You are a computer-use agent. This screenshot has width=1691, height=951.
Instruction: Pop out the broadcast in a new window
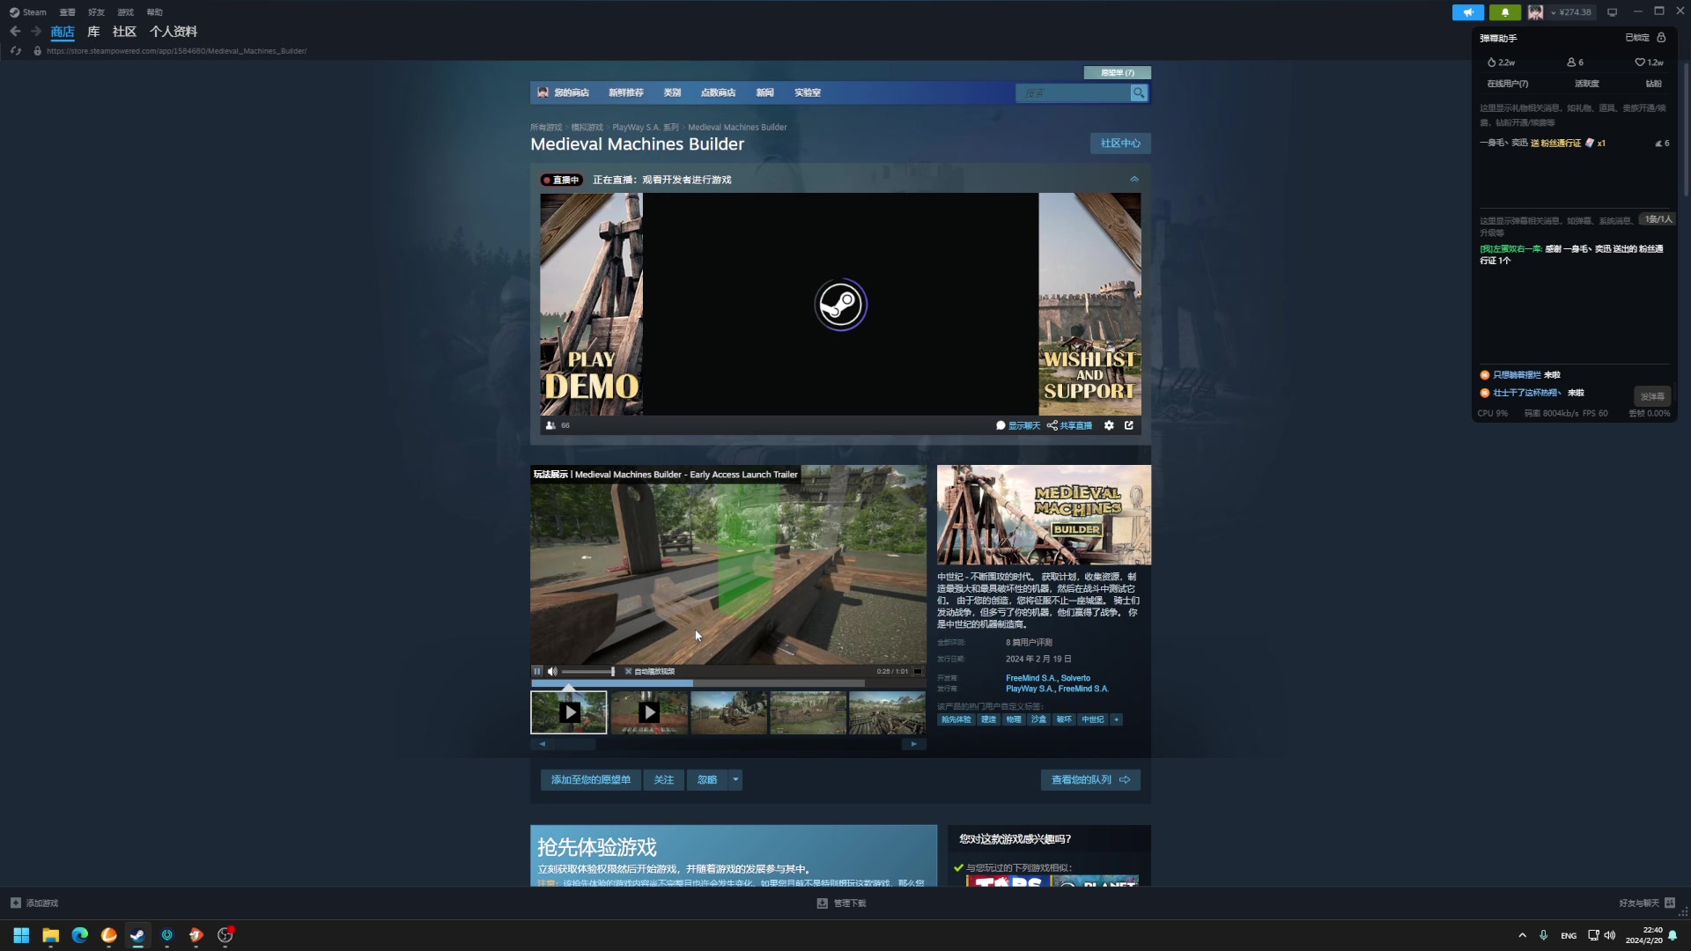[x=1129, y=425]
